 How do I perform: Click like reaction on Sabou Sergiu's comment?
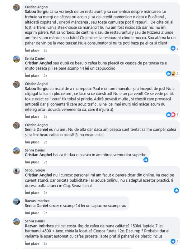pyautogui.click(x=177, y=190)
